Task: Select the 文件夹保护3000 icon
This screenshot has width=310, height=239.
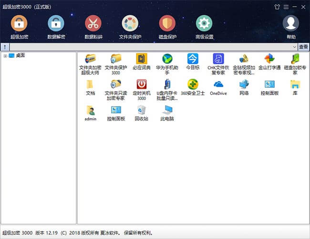Action: [116, 64]
